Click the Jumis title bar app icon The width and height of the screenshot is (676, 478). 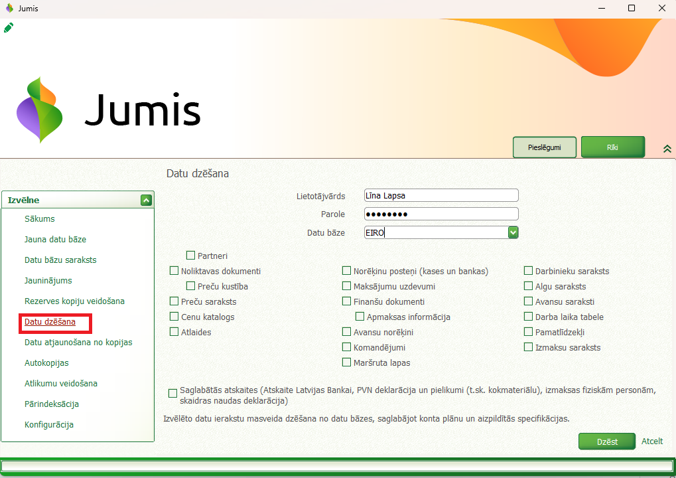(x=9, y=8)
